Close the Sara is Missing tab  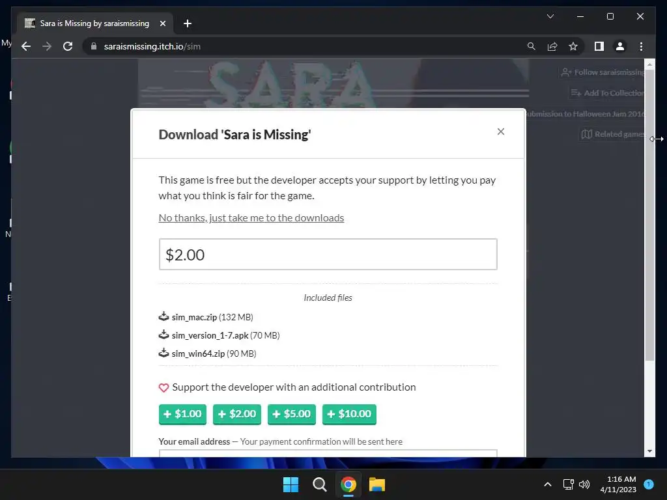[x=162, y=23]
